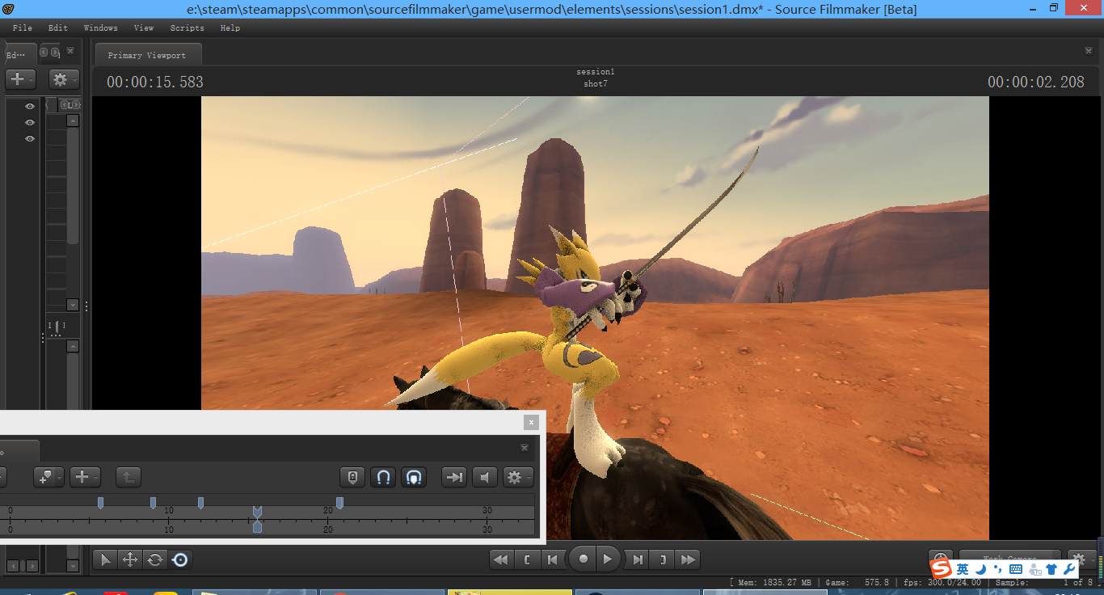
Task: Expand the plus dropdown in left panel
Action: 20,79
